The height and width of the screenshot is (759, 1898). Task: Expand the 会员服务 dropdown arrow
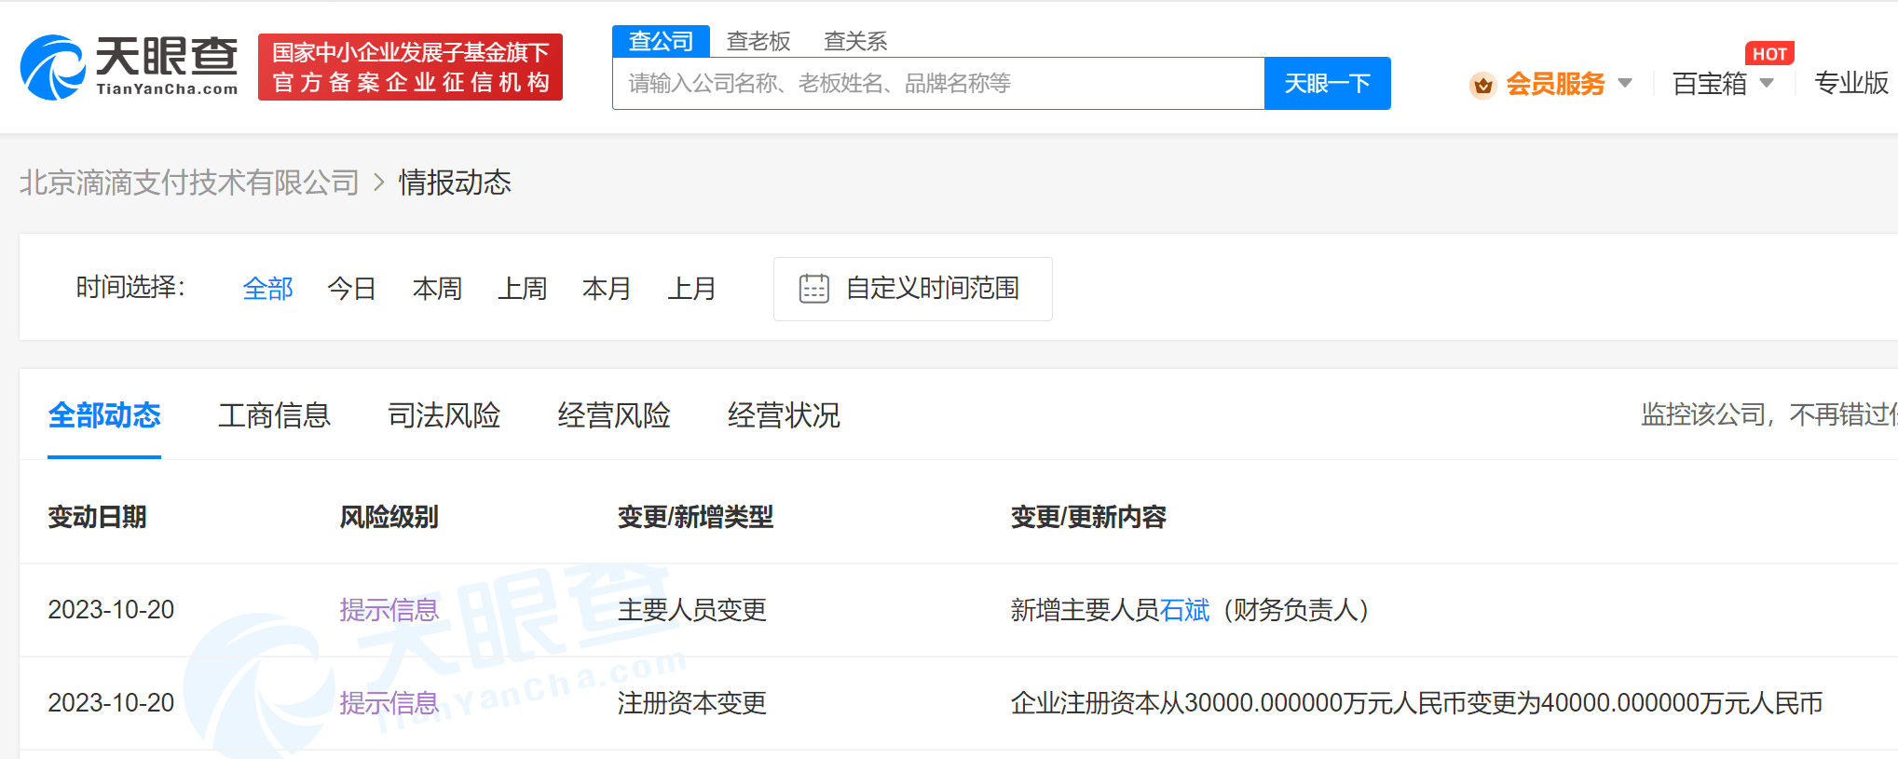coord(1625,83)
